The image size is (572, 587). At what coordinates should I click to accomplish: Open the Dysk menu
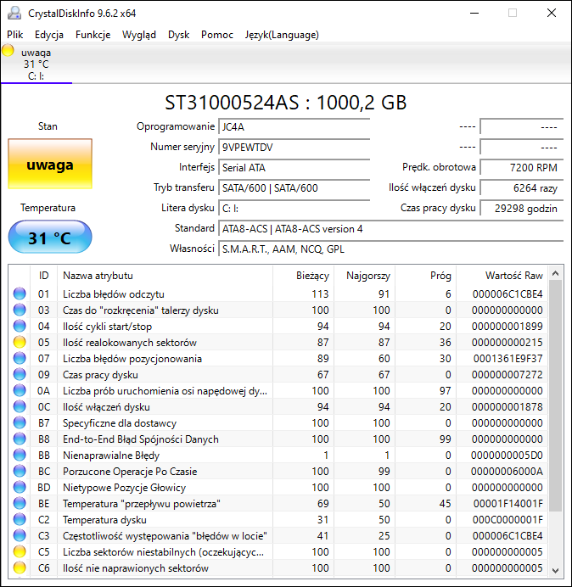tap(179, 35)
